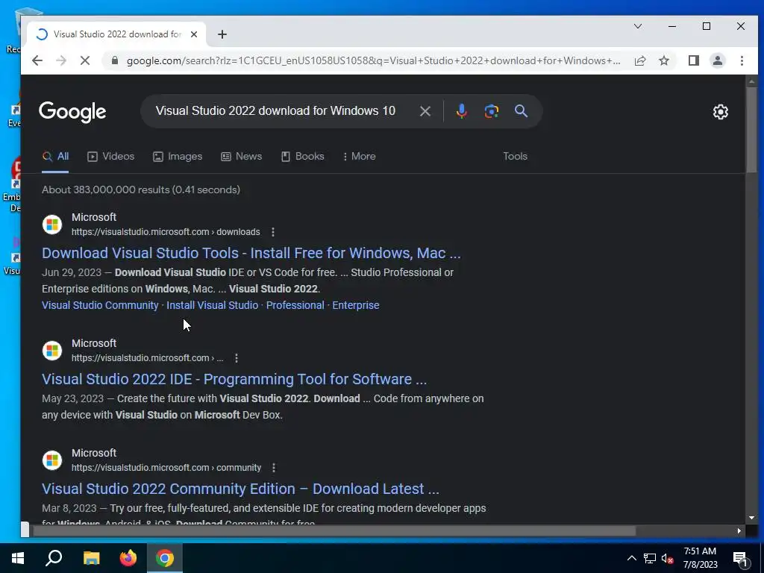Open Download Visual Studio Tools result

pos(251,253)
